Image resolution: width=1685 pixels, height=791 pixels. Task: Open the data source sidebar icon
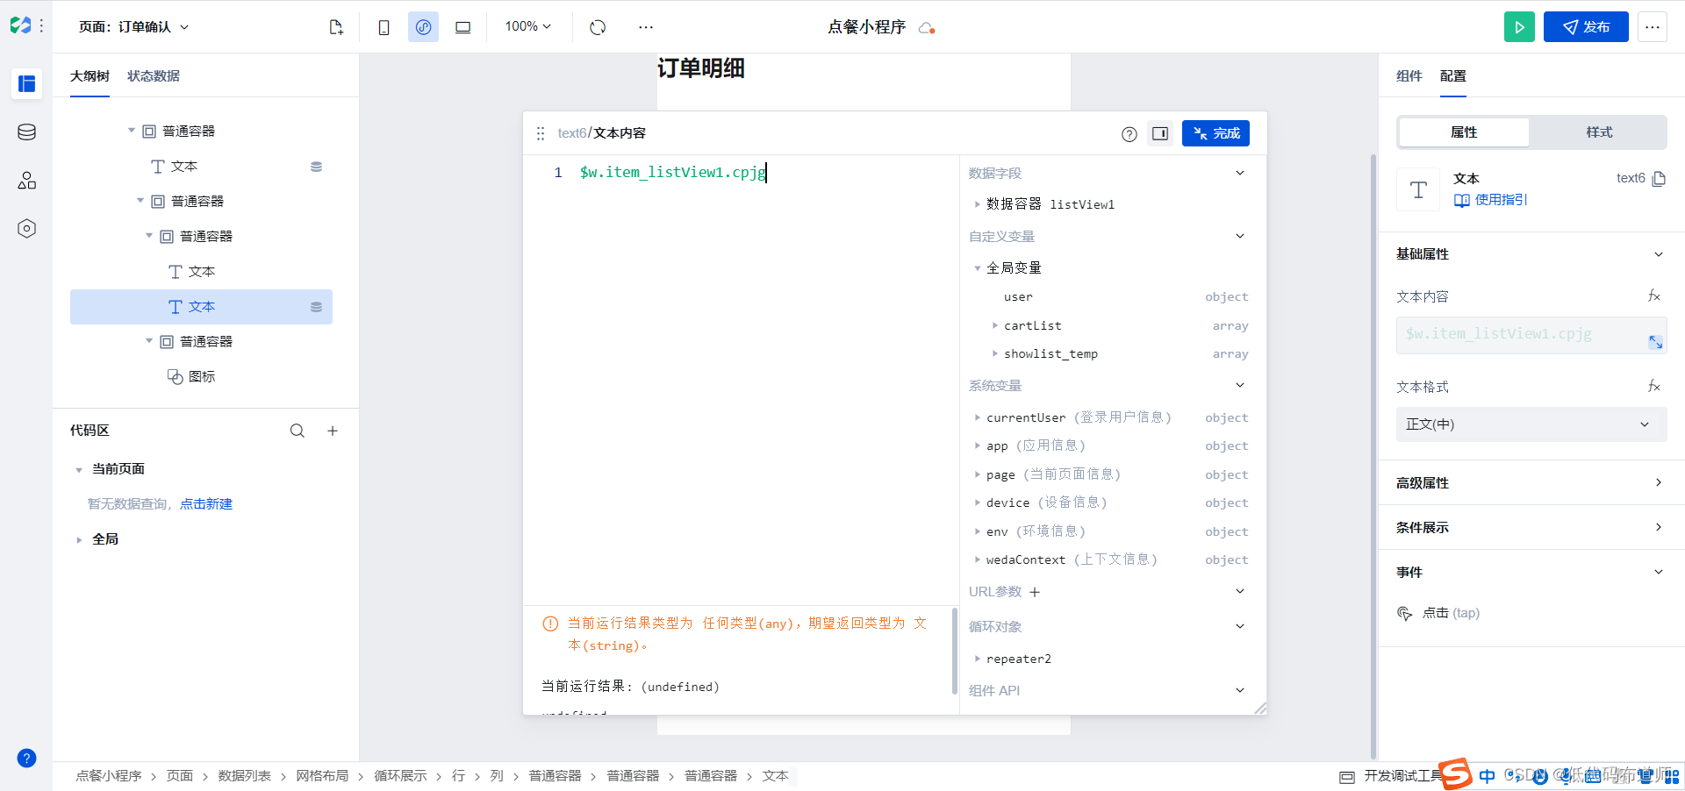point(26,132)
